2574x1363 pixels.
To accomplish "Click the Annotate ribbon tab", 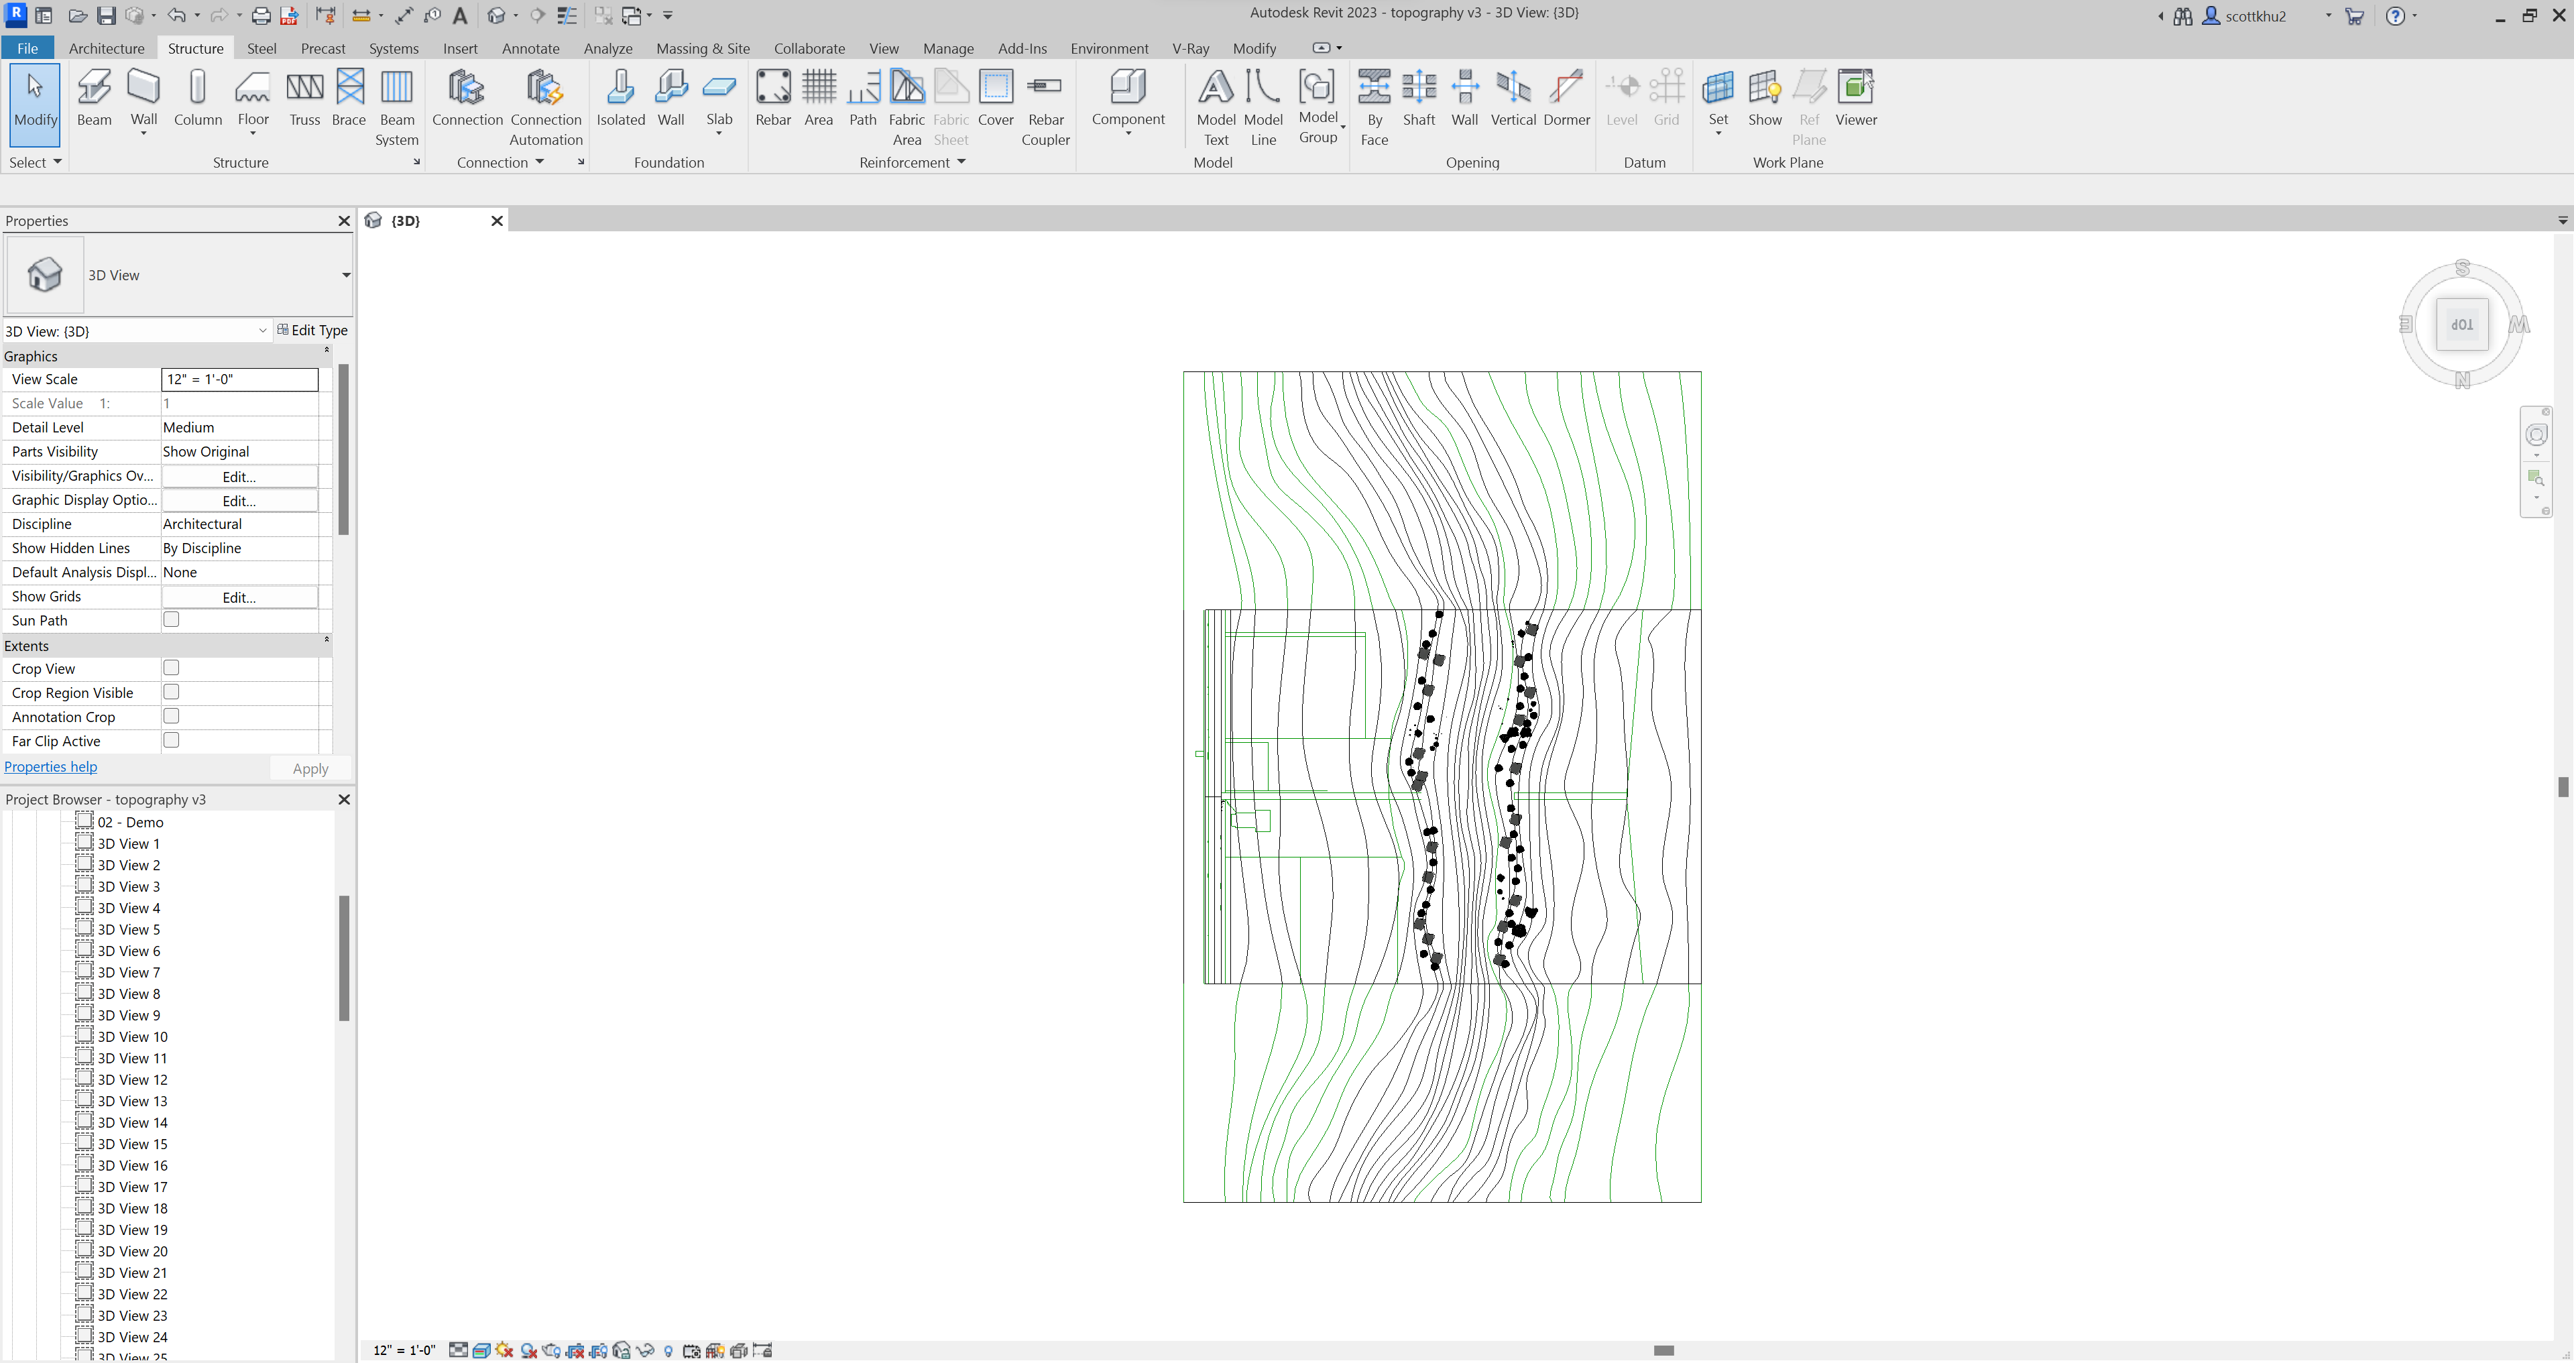I will (x=530, y=48).
